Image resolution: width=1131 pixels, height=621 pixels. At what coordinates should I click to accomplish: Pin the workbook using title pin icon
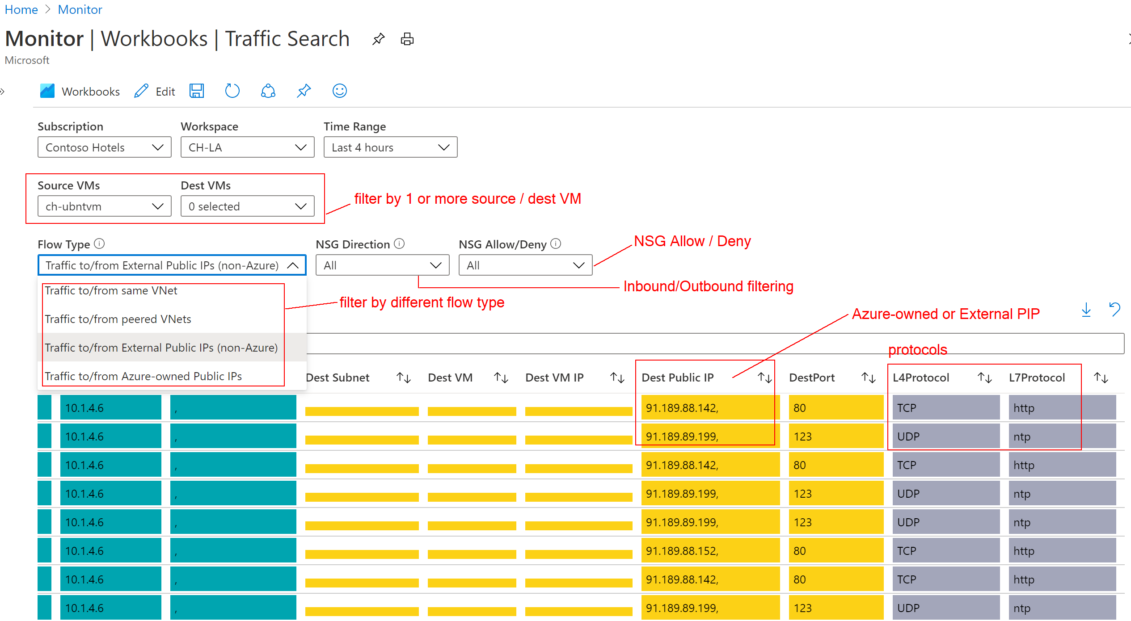coord(378,39)
